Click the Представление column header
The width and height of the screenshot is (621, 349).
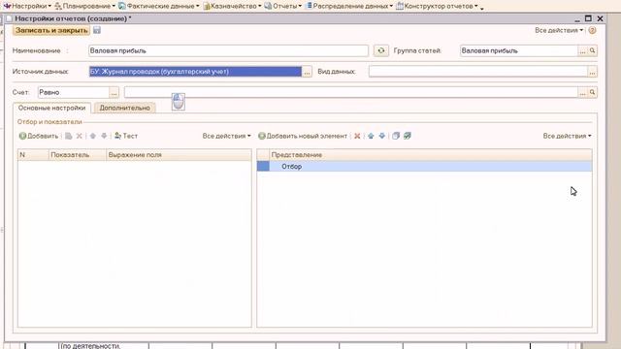tap(431, 155)
